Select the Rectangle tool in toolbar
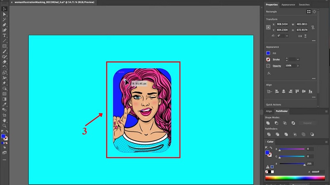The width and height of the screenshot is (330, 185). click(5, 46)
